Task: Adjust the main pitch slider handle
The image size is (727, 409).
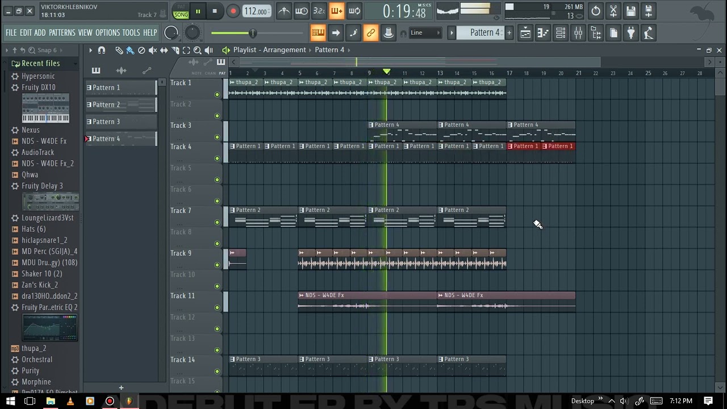Action: pos(253,34)
